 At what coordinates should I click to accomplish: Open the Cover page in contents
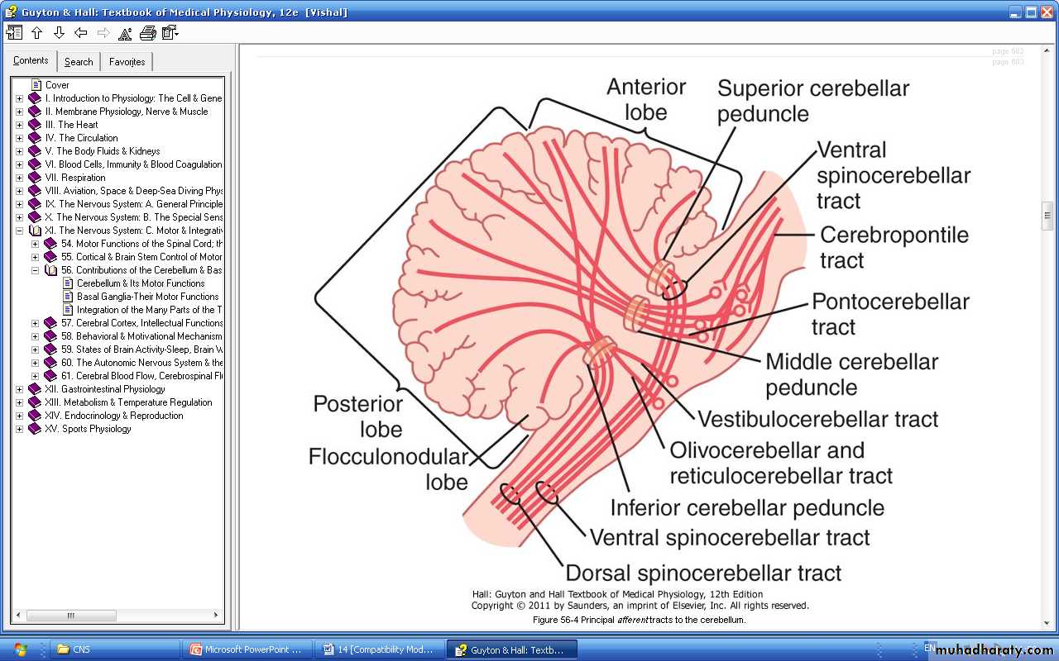coord(57,85)
